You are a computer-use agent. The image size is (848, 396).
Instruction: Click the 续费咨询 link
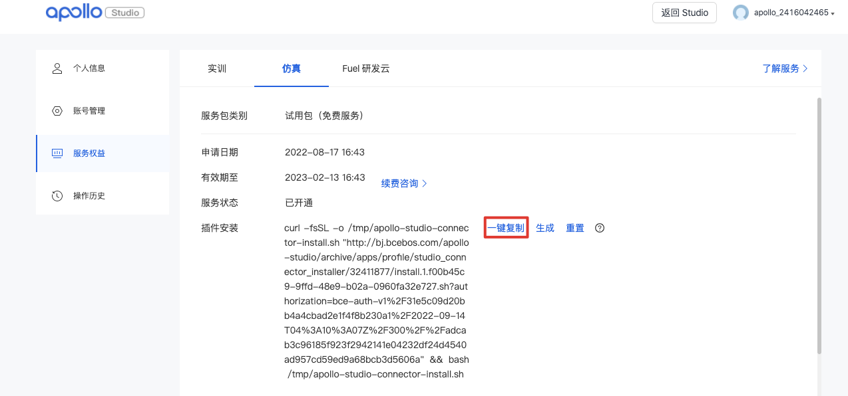404,183
